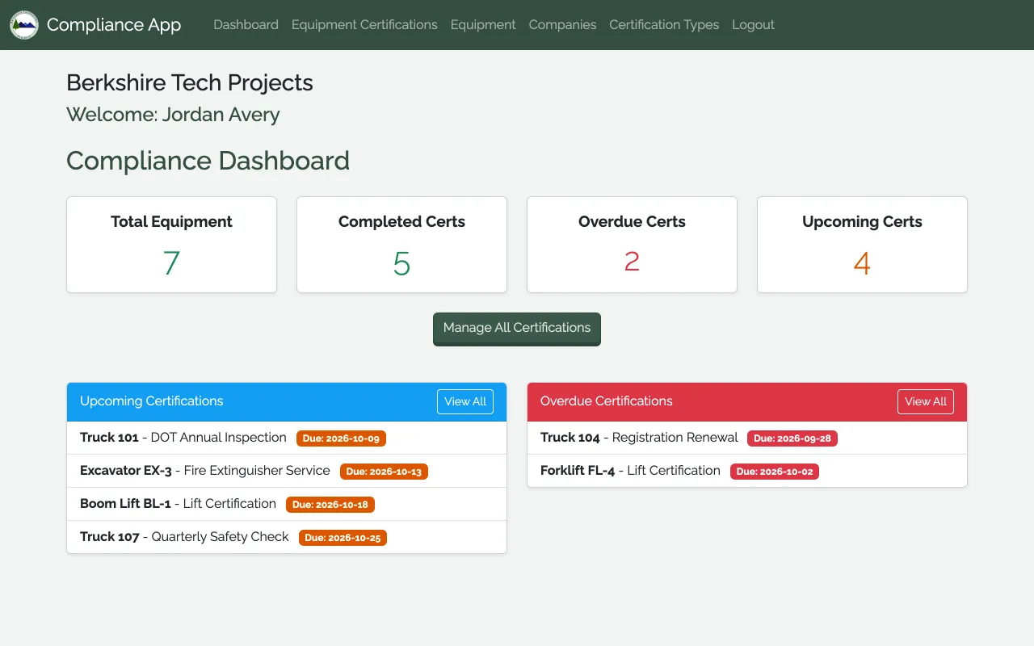Navigate to Certification Types

click(664, 25)
